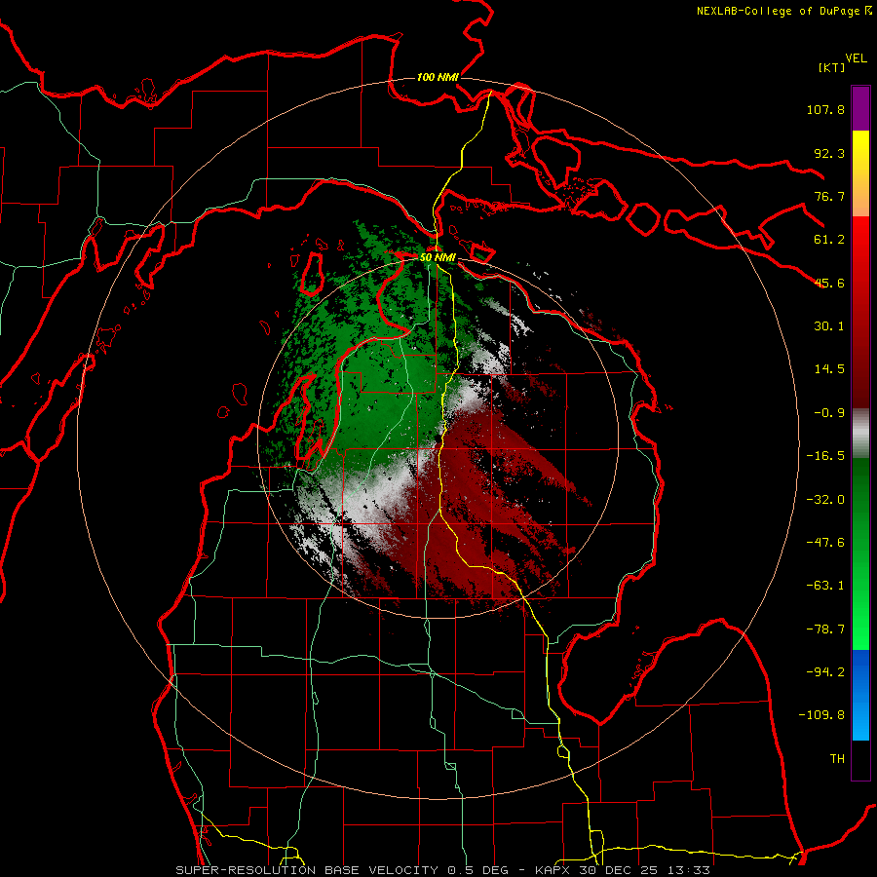Click the -109.8 legend value
Screen dimensions: 877x877
(821, 715)
